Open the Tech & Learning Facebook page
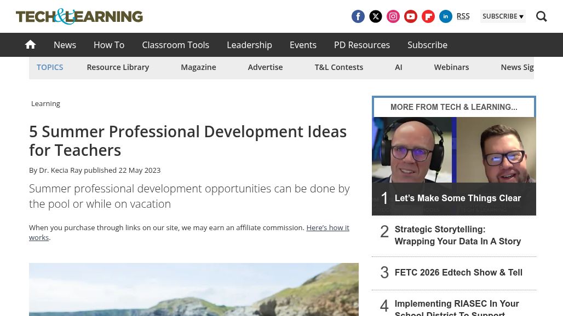The width and height of the screenshot is (563, 316). tap(358, 16)
